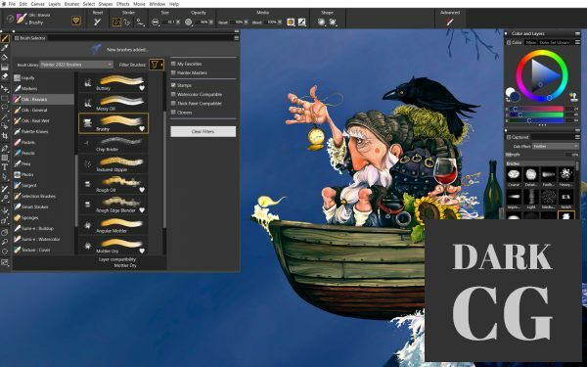The height and width of the screenshot is (367, 587).
Task: Open the Size value slider arrow
Action: 178,23
